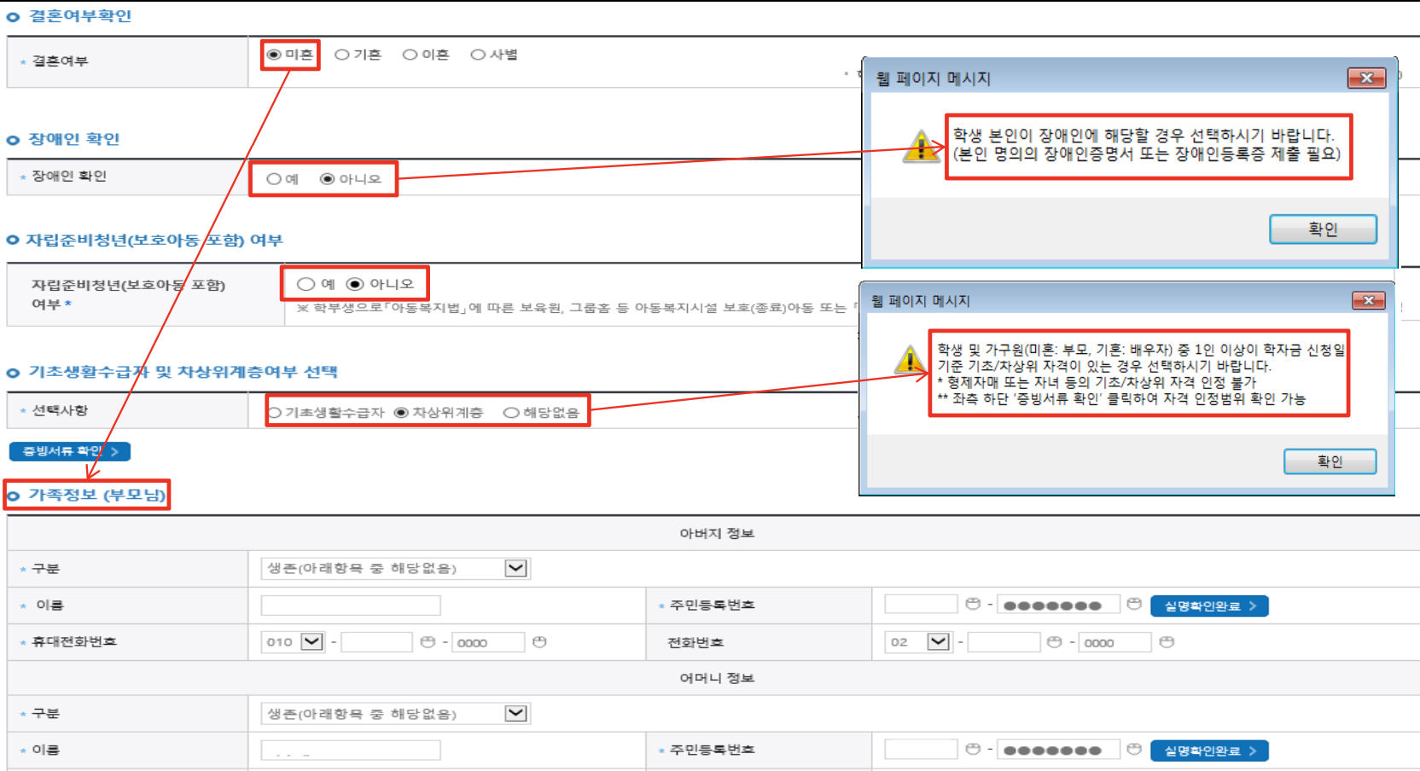Choose 기초생활수급자 in 선택사항

(274, 414)
